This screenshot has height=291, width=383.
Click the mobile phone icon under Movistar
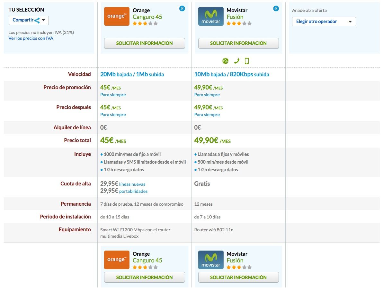click(247, 61)
